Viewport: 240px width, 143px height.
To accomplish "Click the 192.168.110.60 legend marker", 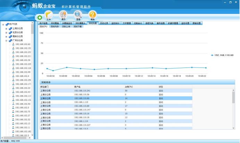I will [212, 55].
